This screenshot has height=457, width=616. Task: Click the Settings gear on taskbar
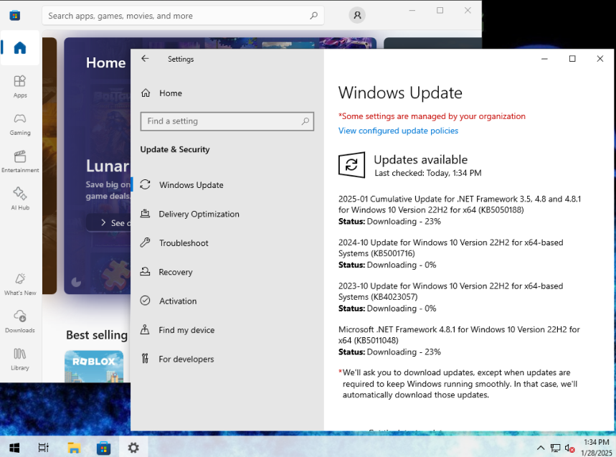point(133,448)
